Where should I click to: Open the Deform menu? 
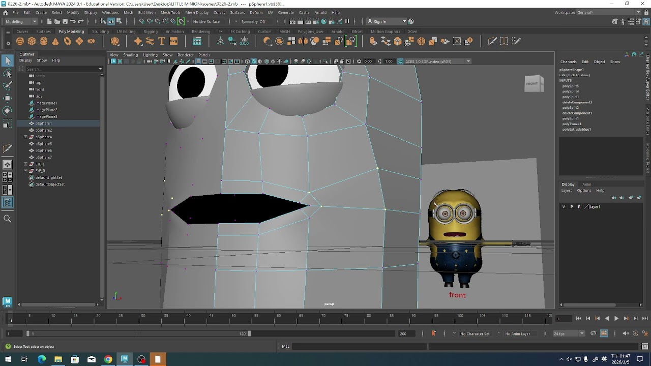[256, 12]
